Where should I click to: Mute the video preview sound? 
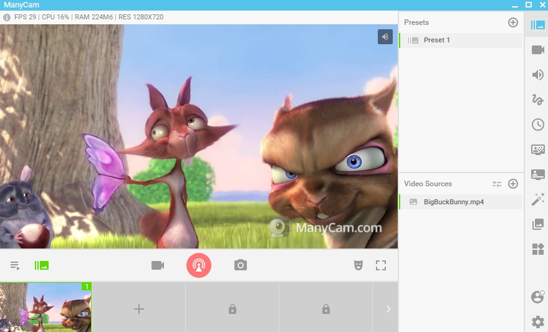(385, 37)
